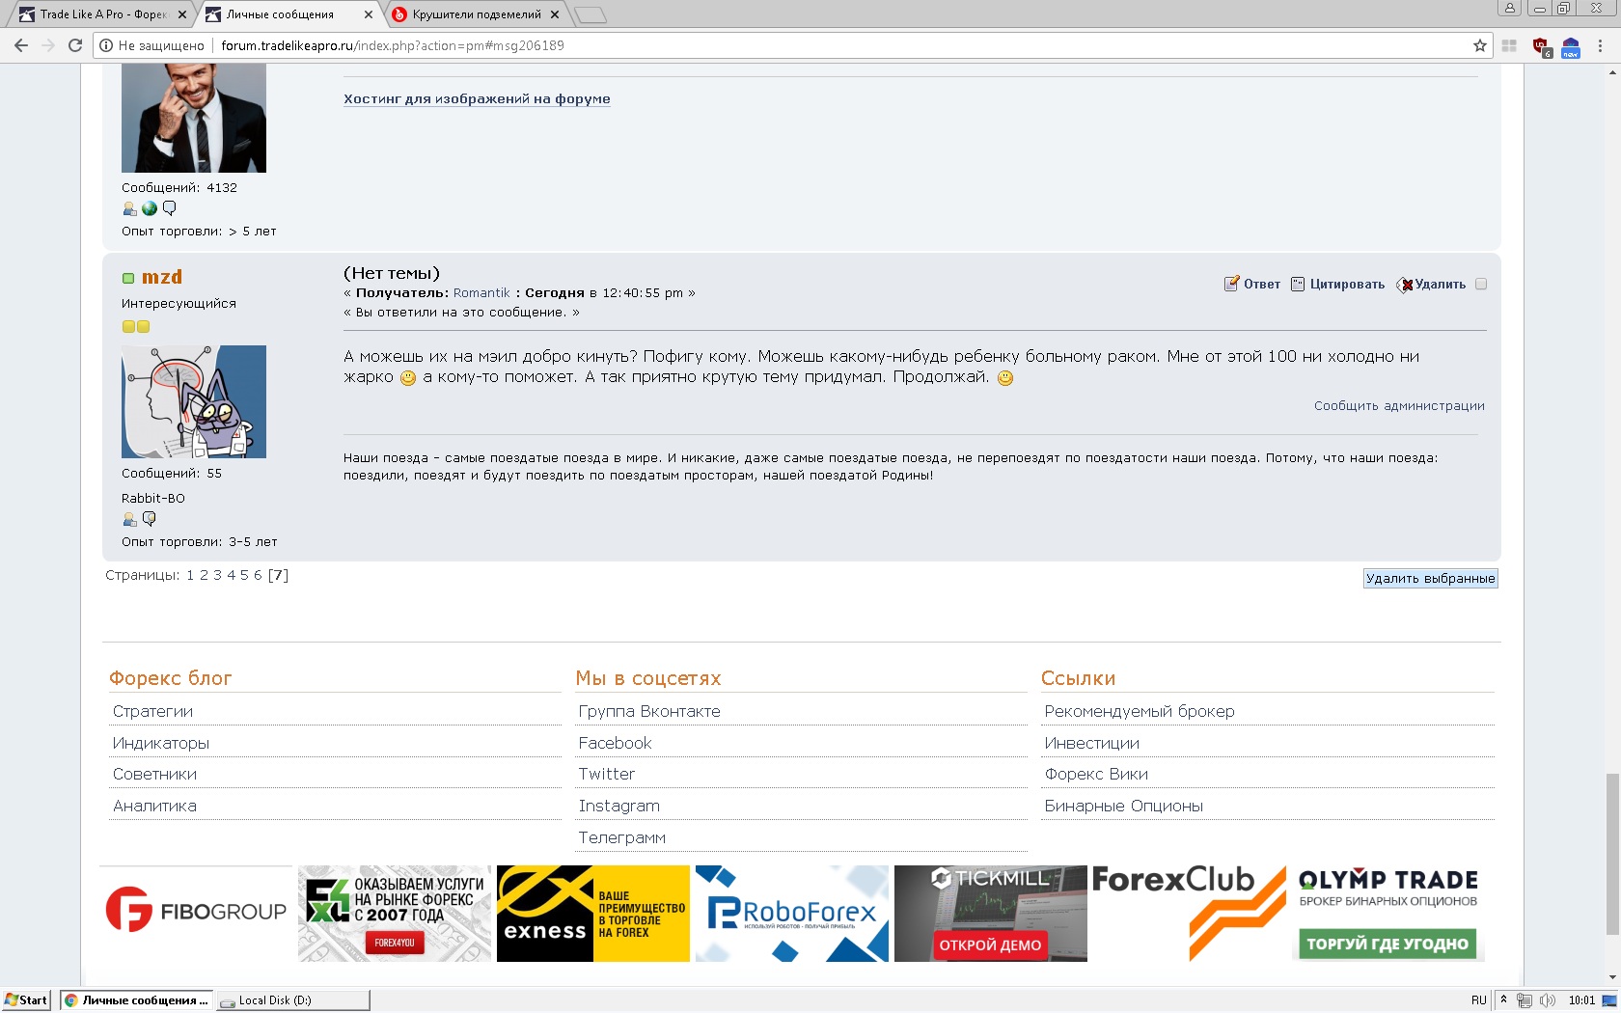Open Хостинг для изображений на форуме link
1621x1013 pixels.
[x=477, y=98]
